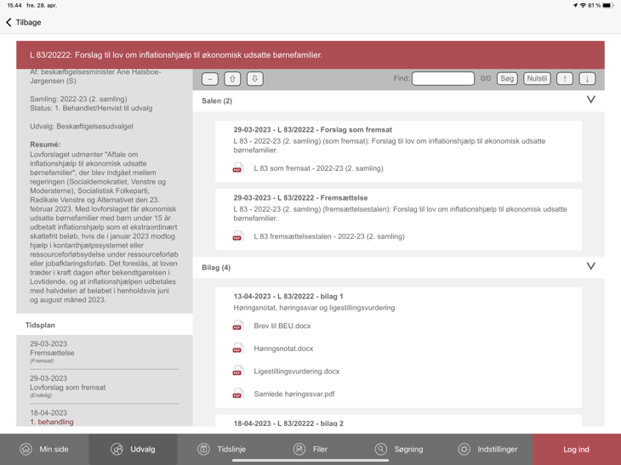
Task: Open Indstillinger in the bottom bar
Action: [x=487, y=449]
